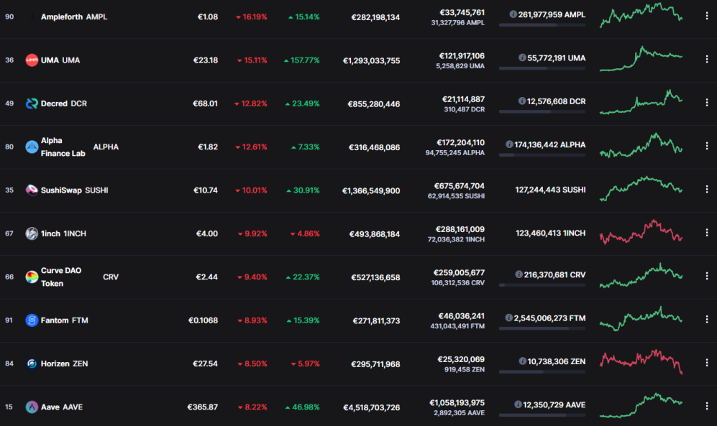Image resolution: width=717 pixels, height=426 pixels.
Task: Click info icon beside 216,370,681 CRV supply
Action: [519, 275]
